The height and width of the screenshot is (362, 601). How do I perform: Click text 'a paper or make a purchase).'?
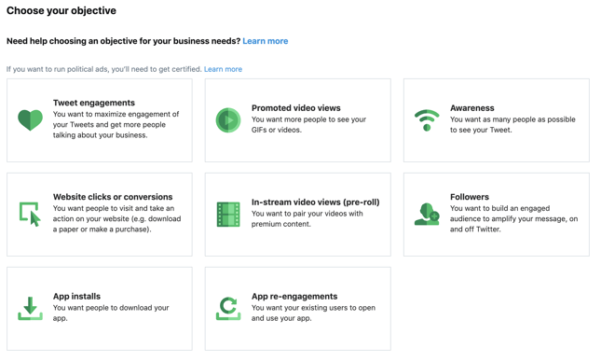click(x=102, y=230)
